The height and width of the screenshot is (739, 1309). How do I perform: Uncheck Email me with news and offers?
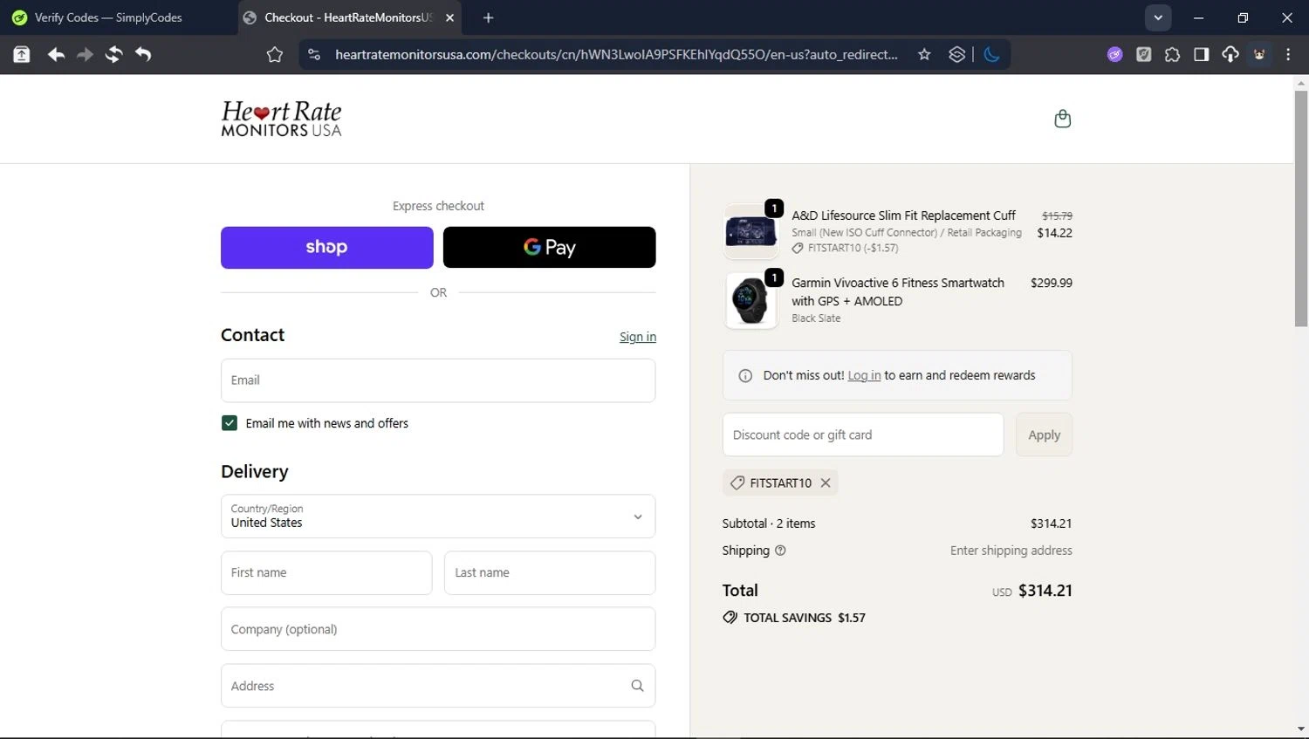pos(230,423)
